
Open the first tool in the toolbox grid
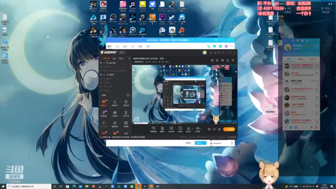coord(104,103)
